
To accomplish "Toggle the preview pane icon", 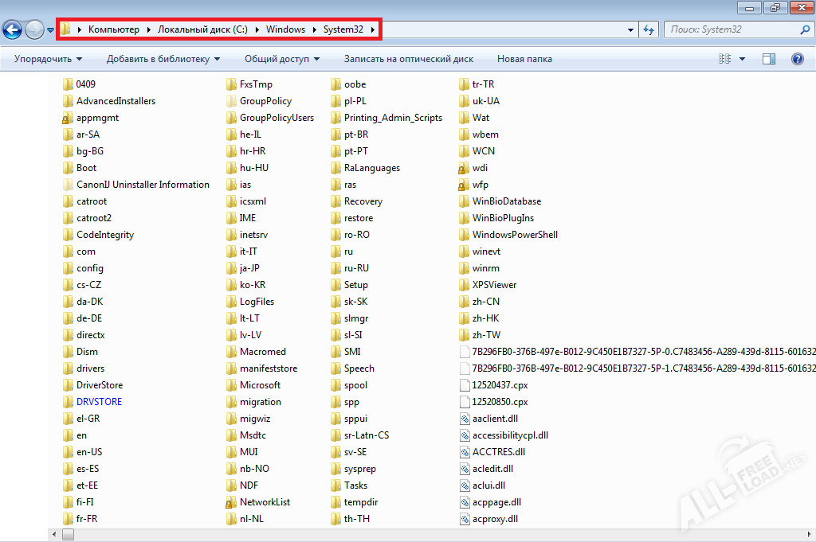I will 769,59.
